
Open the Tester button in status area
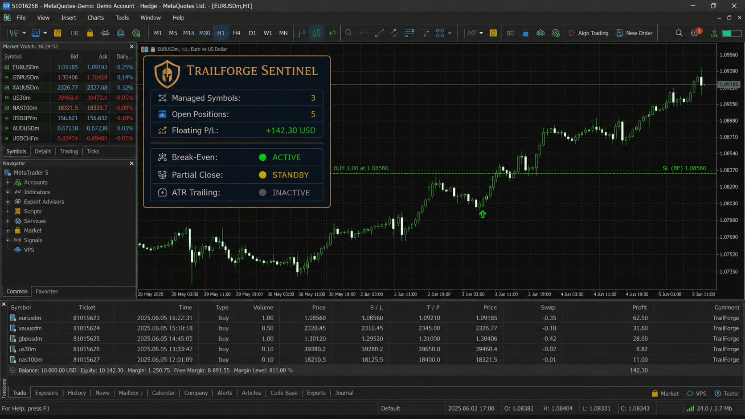point(727,394)
